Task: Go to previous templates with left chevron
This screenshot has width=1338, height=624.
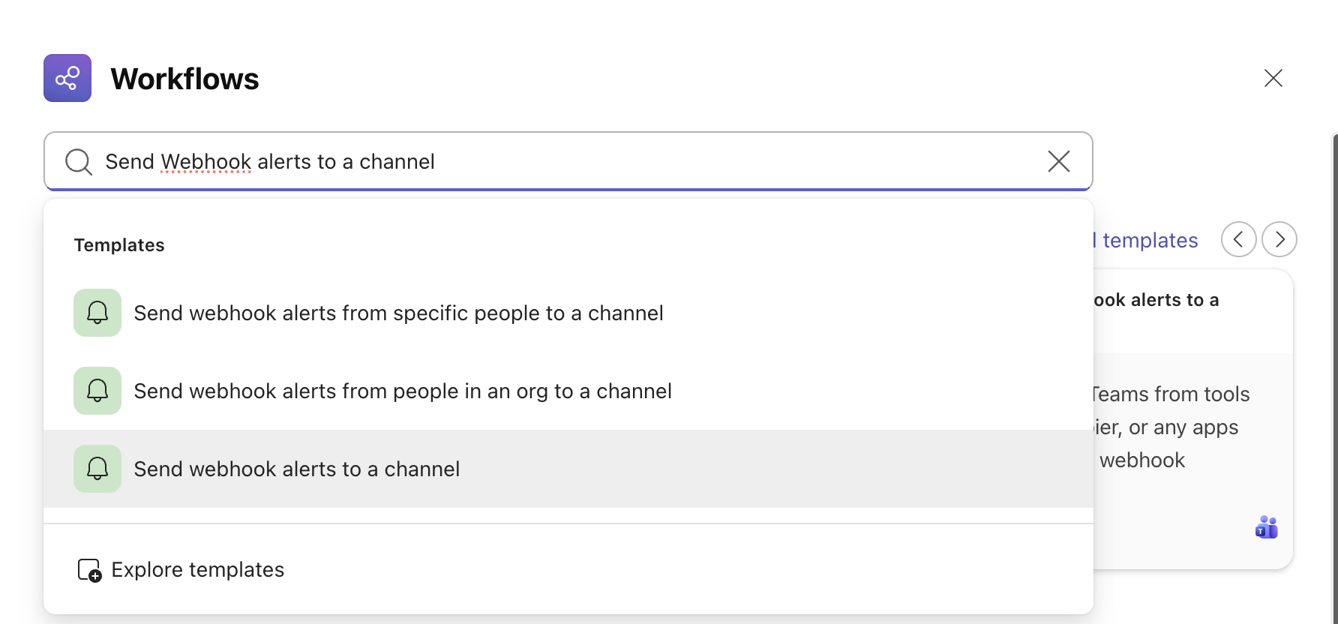Action: [x=1238, y=239]
